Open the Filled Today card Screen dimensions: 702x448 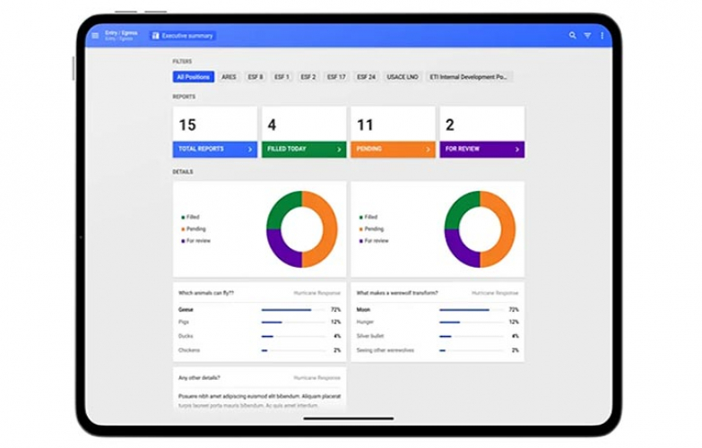pos(304,132)
